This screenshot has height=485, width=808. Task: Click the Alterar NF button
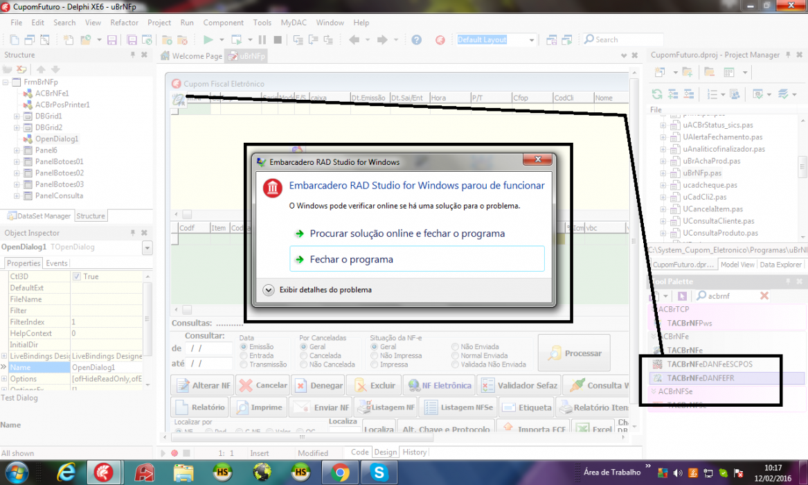[x=202, y=385]
